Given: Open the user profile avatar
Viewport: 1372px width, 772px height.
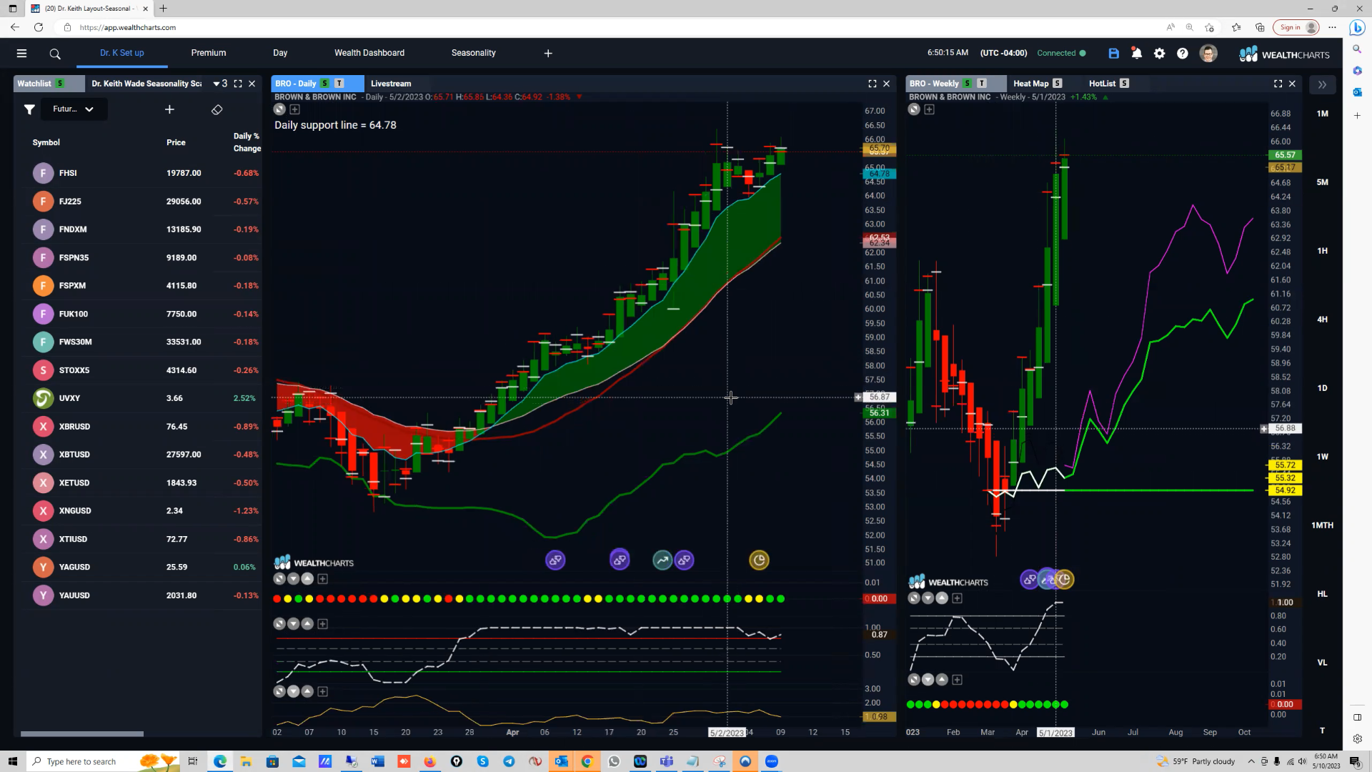Looking at the screenshot, I should click(x=1208, y=54).
